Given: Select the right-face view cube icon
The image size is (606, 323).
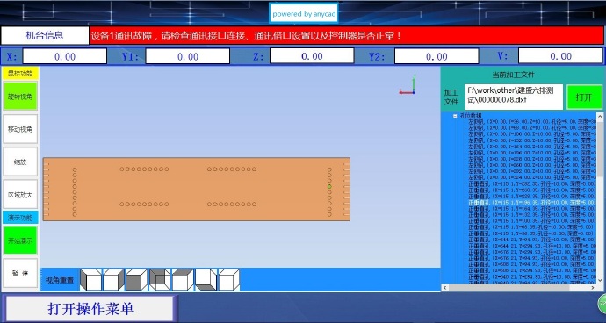Looking at the screenshot, I should pos(113,280).
